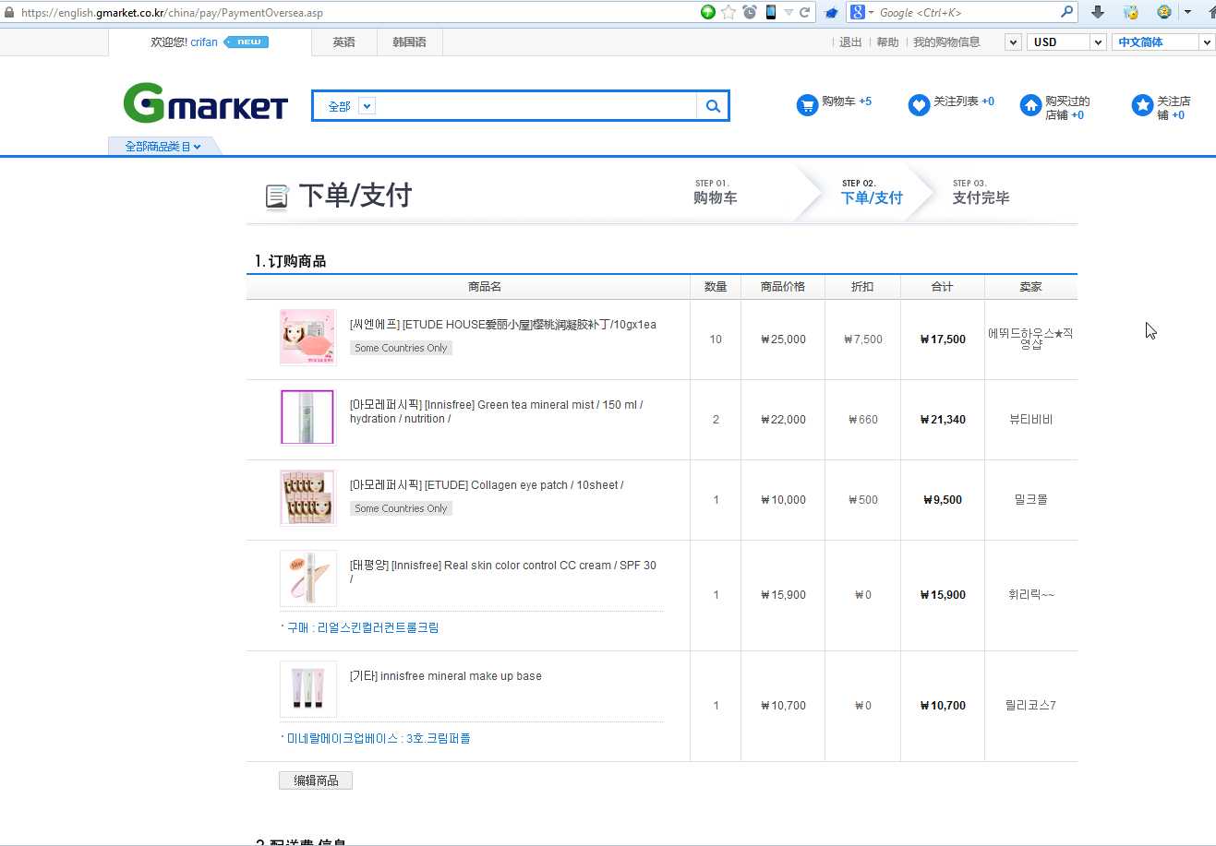Open 购买过的店铺 +0 link

1067,108
